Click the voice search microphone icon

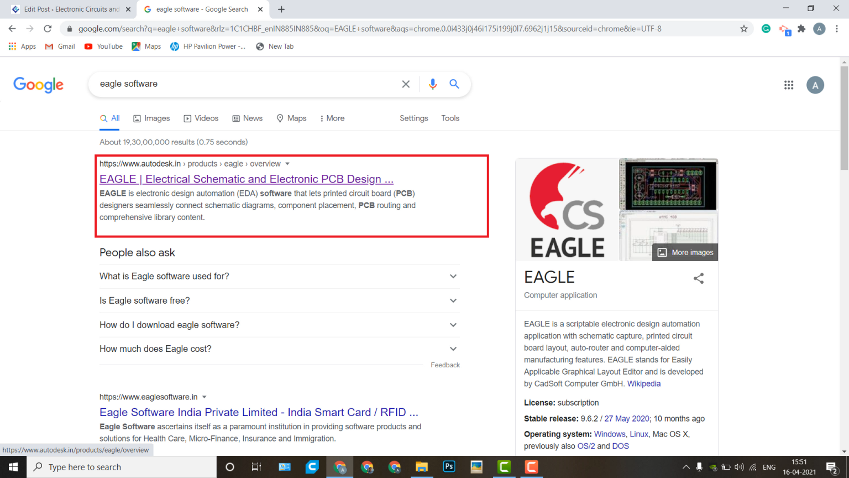(432, 84)
